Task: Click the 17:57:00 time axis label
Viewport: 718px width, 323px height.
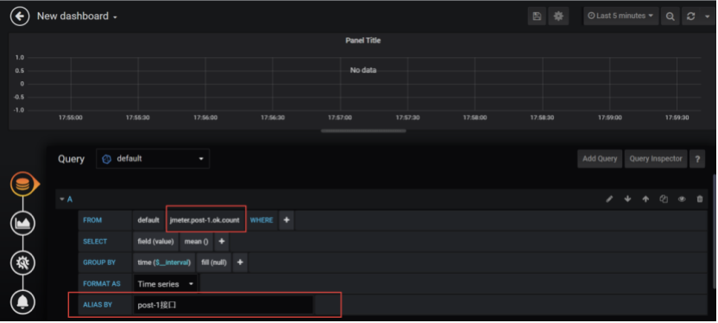Action: (340, 117)
